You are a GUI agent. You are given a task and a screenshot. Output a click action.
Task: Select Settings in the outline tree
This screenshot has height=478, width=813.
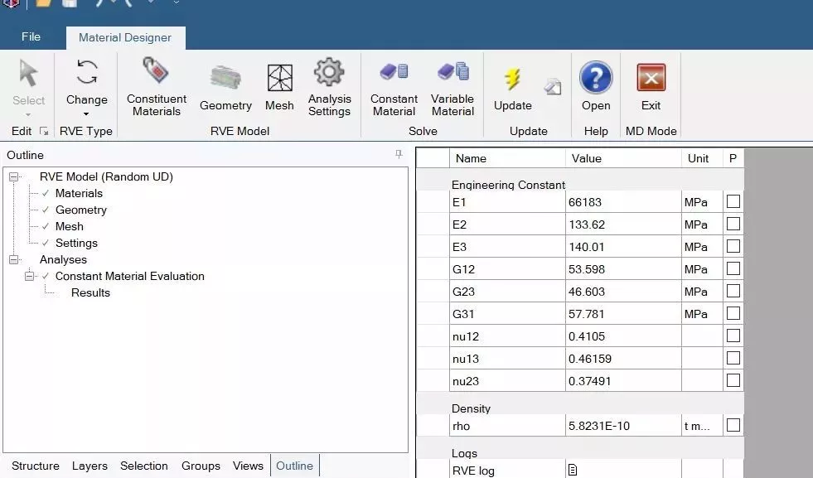[x=76, y=244]
